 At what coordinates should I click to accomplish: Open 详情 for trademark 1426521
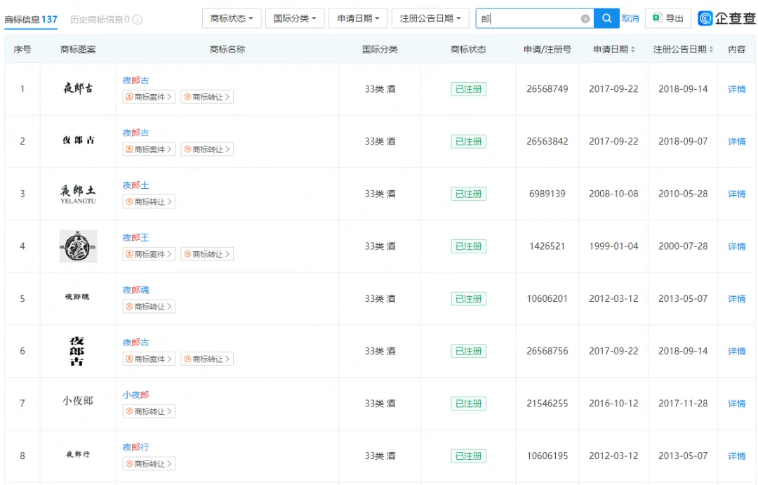coord(737,246)
